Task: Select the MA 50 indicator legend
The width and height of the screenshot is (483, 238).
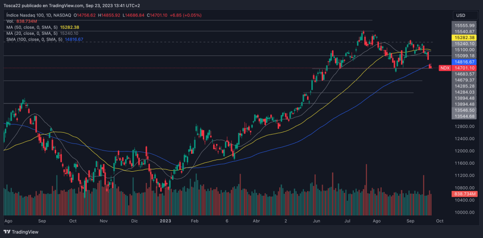Action: click(42, 27)
